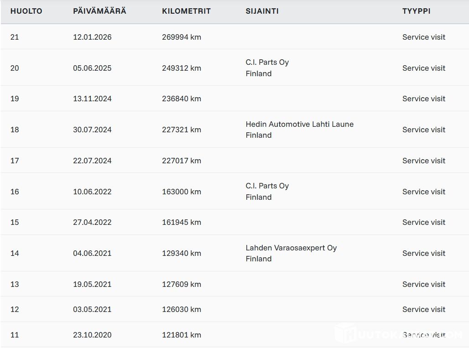Click C.I. Parts Oy in service 16 row
The height and width of the screenshot is (348, 469).
[267, 186]
